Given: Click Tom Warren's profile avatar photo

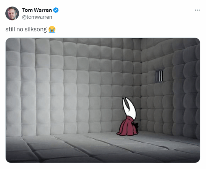Looking at the screenshot, I should [12, 13].
